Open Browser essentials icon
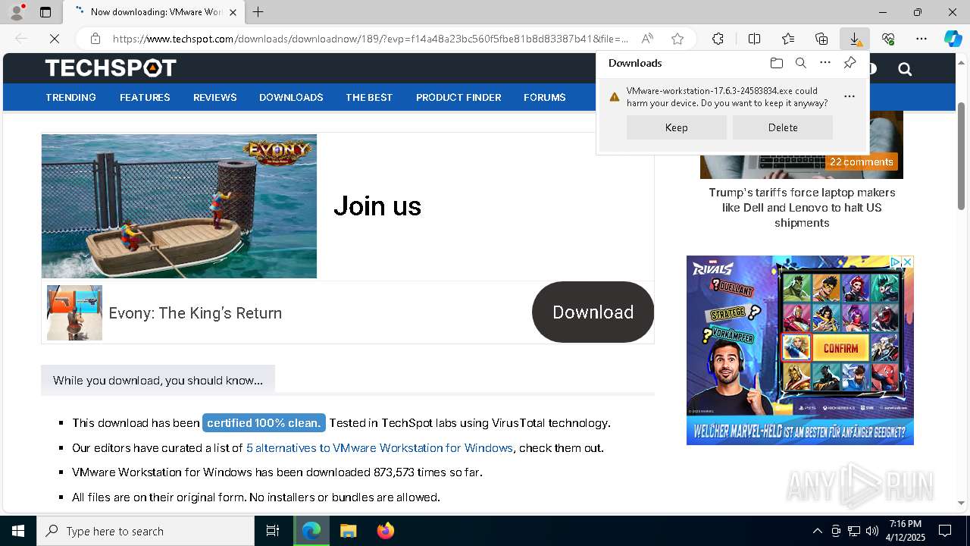The image size is (970, 546). pyautogui.click(x=888, y=39)
